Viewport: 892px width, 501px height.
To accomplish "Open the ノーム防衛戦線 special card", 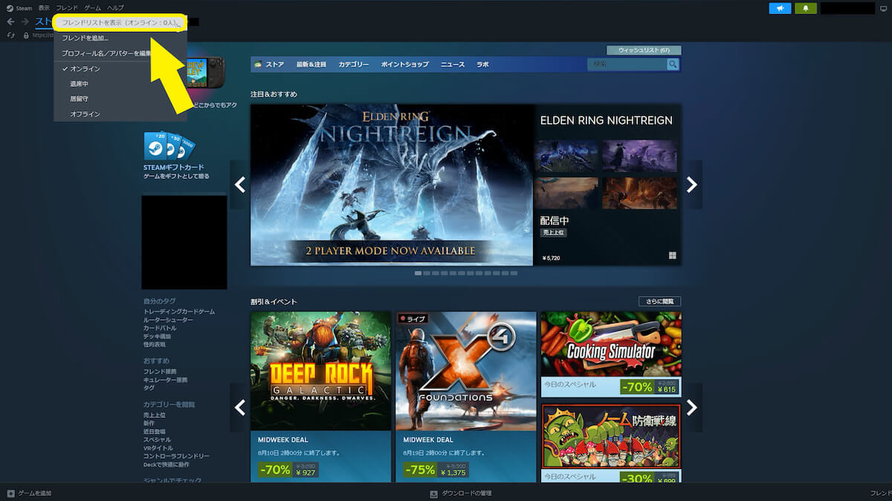I will coord(610,443).
